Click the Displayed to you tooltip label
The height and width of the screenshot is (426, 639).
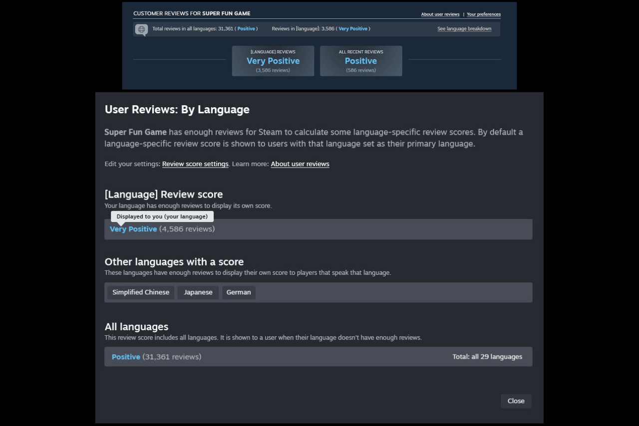click(x=162, y=216)
